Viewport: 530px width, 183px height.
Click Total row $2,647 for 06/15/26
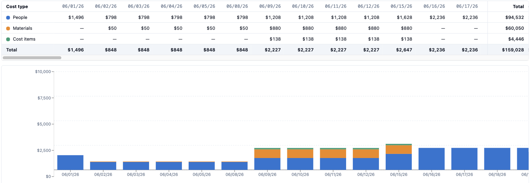(404, 50)
